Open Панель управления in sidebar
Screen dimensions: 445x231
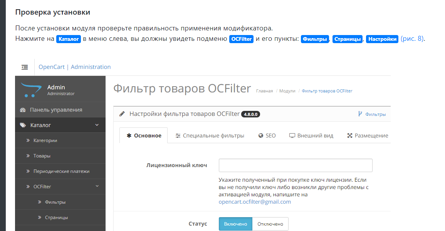pos(60,110)
